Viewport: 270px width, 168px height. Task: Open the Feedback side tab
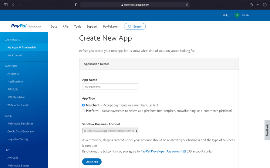tap(267, 130)
